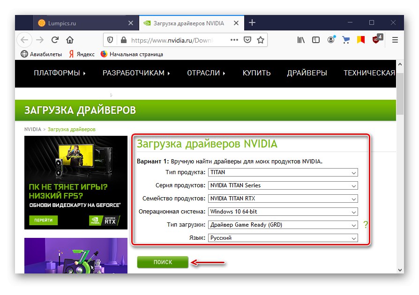Click the shopping cart extension icon
The height and width of the screenshot is (295, 419).
coord(346,40)
